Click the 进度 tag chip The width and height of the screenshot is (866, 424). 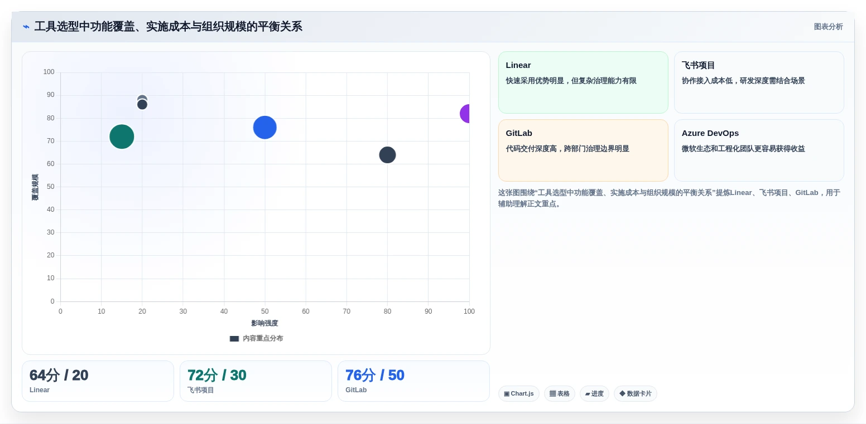(594, 393)
